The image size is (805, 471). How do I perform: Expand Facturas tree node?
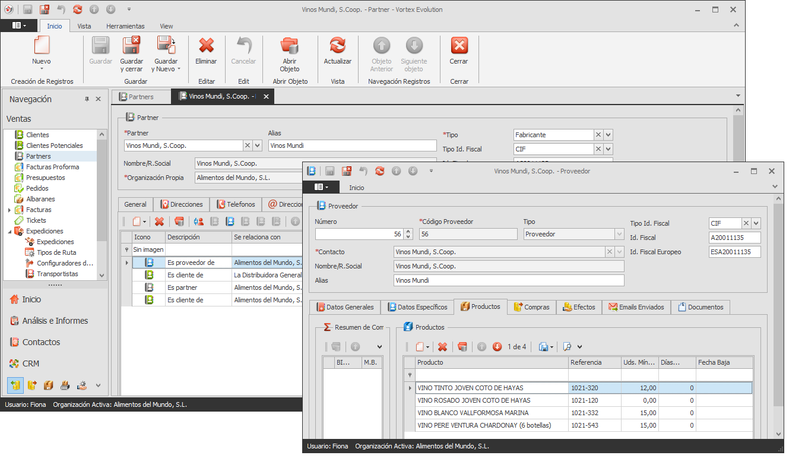pos(9,210)
